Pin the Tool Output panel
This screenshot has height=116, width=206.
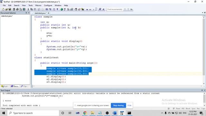pos(202,90)
